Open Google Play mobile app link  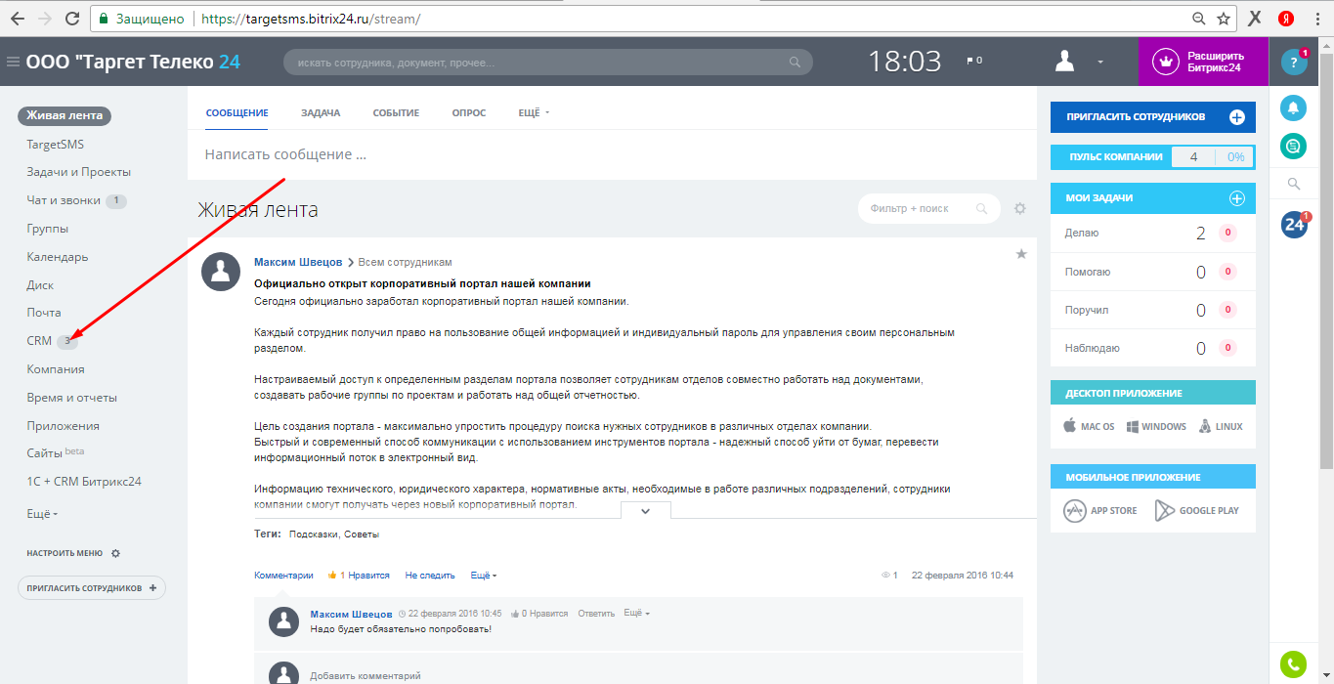(x=1197, y=511)
